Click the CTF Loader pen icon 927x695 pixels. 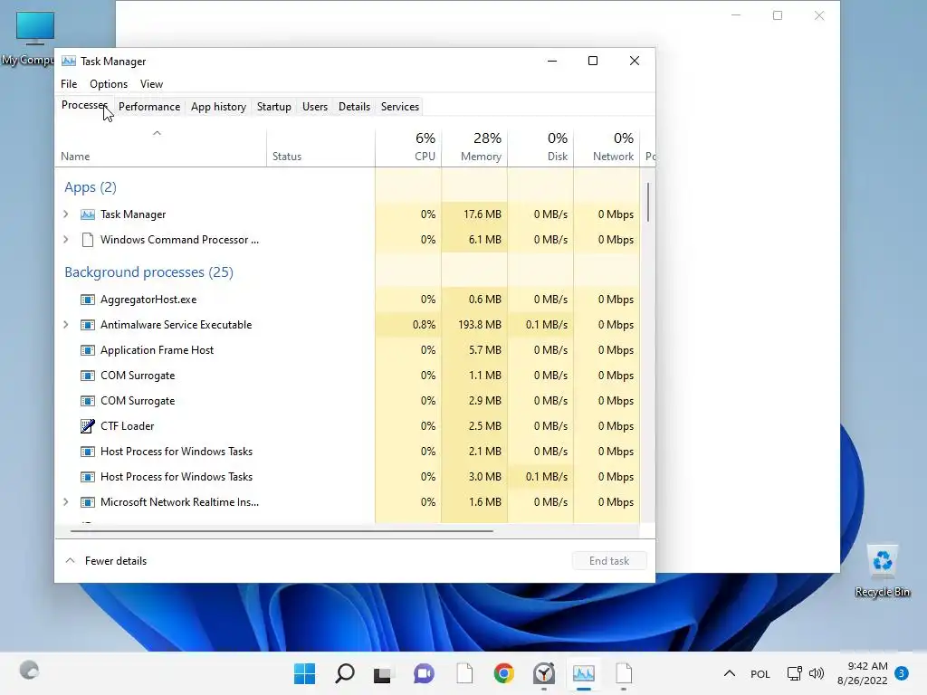click(88, 426)
